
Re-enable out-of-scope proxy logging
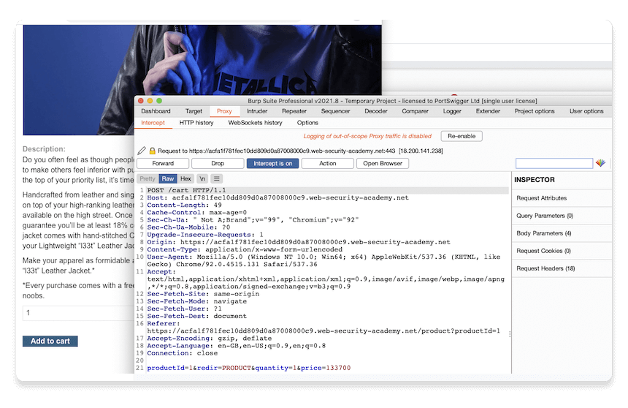pos(462,136)
